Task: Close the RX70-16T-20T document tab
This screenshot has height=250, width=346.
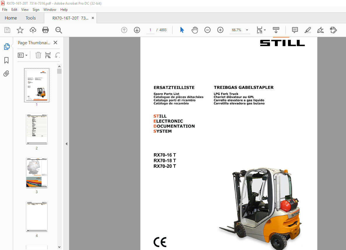Action: (x=93, y=18)
